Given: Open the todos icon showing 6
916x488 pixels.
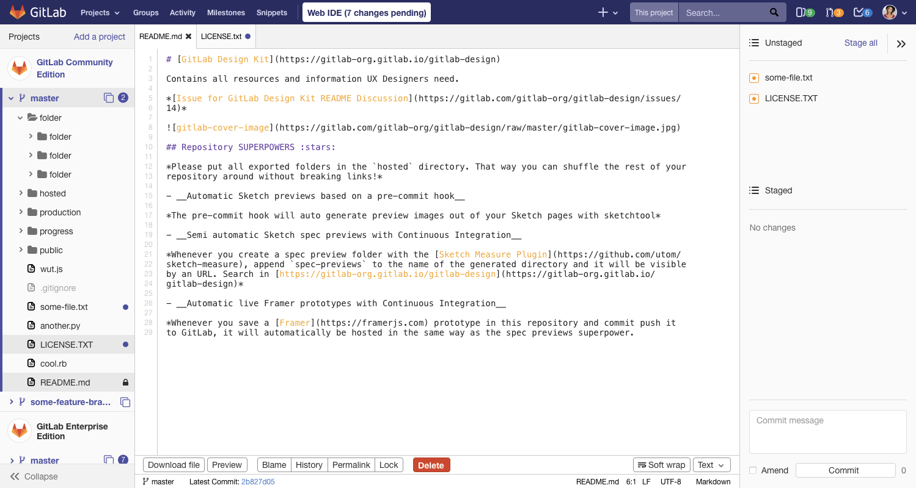Looking at the screenshot, I should pos(860,11).
